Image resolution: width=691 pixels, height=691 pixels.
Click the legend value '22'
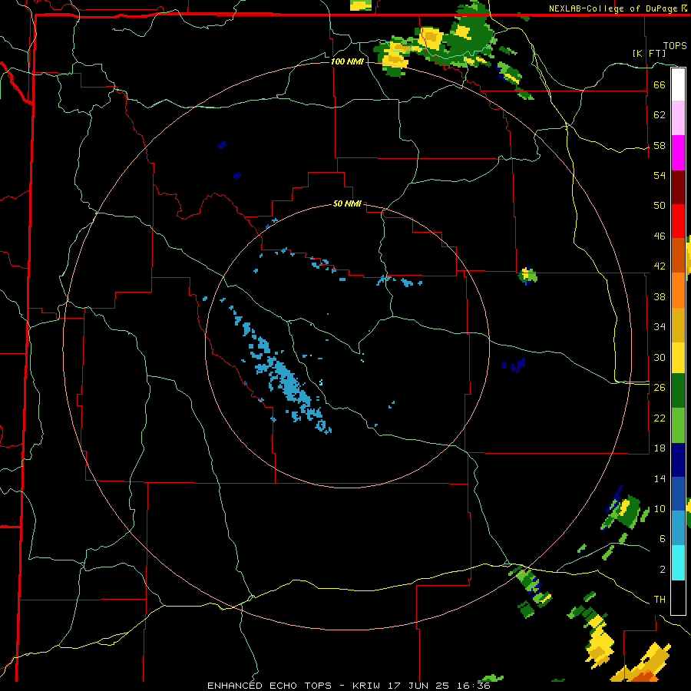(x=660, y=418)
